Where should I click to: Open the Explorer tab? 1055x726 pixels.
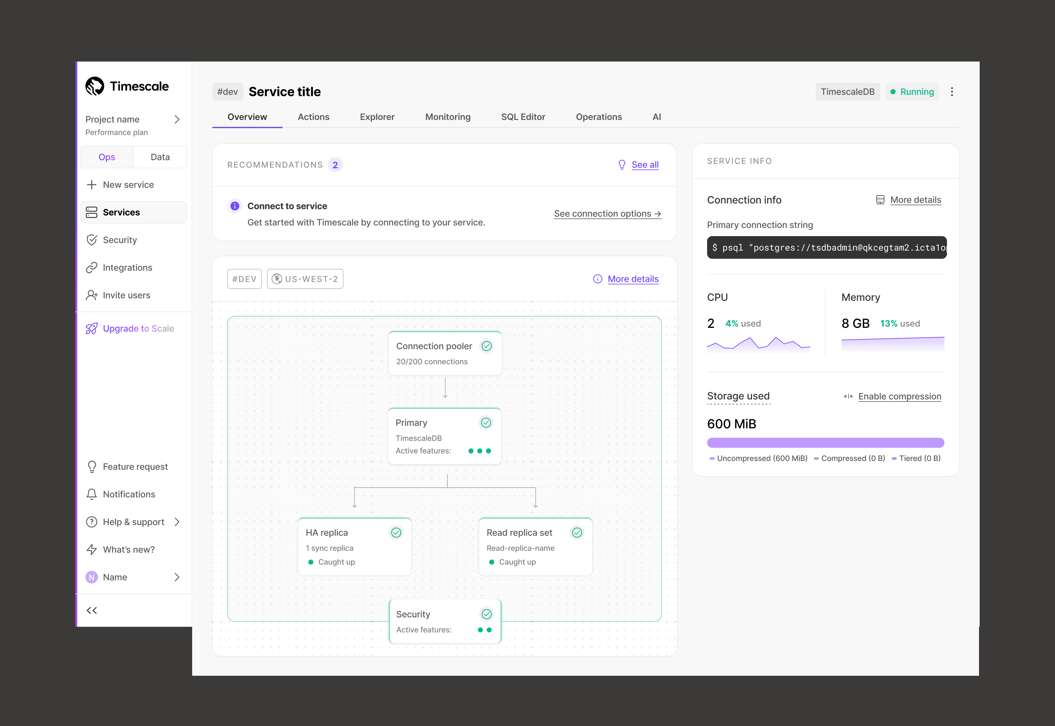point(377,117)
